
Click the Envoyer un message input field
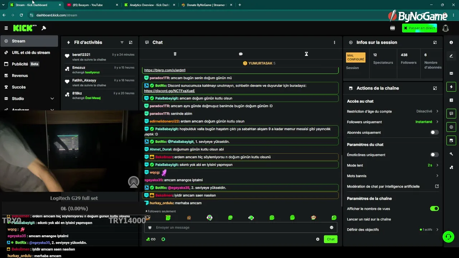[240, 228]
